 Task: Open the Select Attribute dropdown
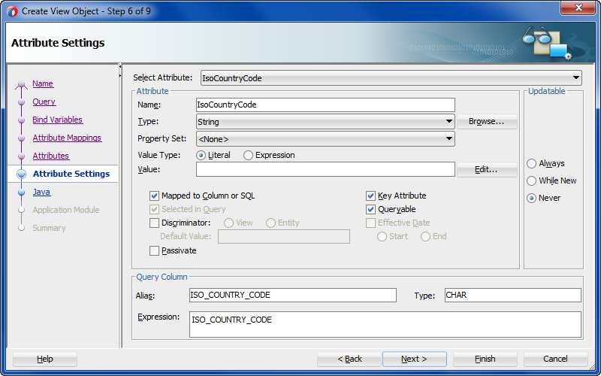point(391,78)
